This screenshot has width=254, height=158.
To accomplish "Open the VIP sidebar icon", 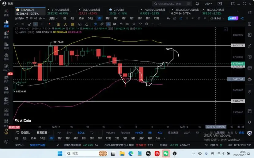I will 6,131.
